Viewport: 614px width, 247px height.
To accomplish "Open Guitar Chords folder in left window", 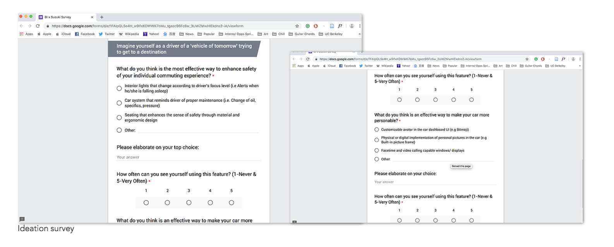I will tap(302, 34).
